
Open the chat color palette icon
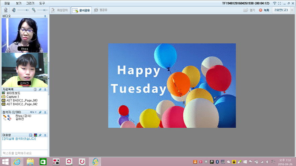click(x=35, y=135)
